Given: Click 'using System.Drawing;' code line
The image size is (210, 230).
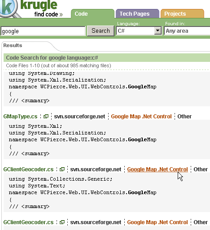Looking at the screenshot, I should coord(42,73).
